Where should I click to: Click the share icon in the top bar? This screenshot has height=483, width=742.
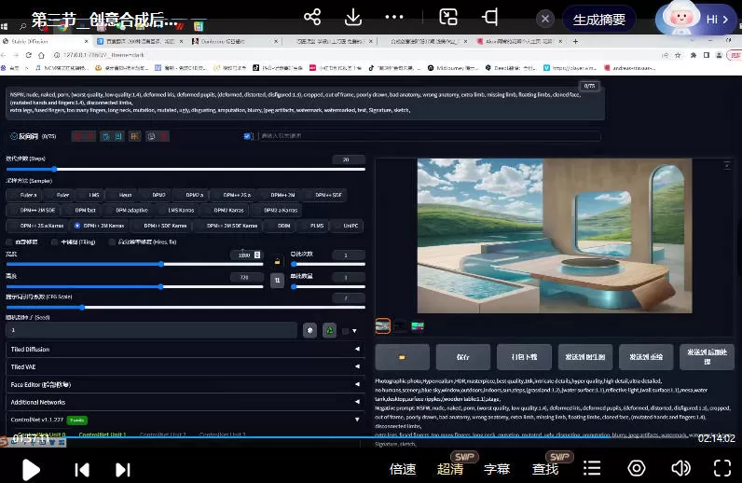(312, 18)
